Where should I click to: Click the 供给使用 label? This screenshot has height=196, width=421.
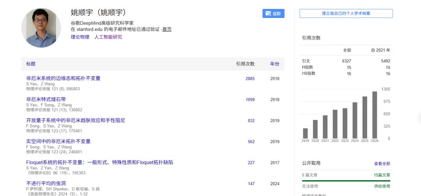pos(382,186)
